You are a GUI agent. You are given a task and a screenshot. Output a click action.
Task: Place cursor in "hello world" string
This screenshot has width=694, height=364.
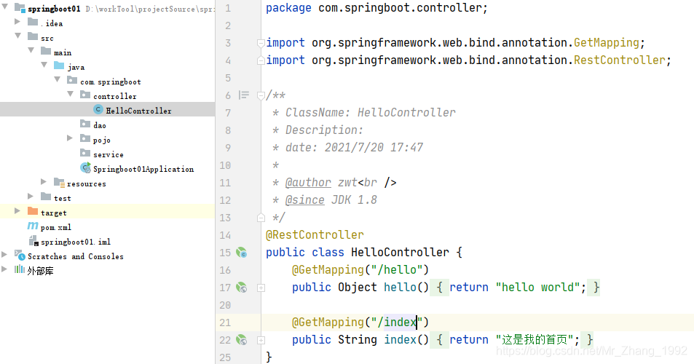point(537,288)
